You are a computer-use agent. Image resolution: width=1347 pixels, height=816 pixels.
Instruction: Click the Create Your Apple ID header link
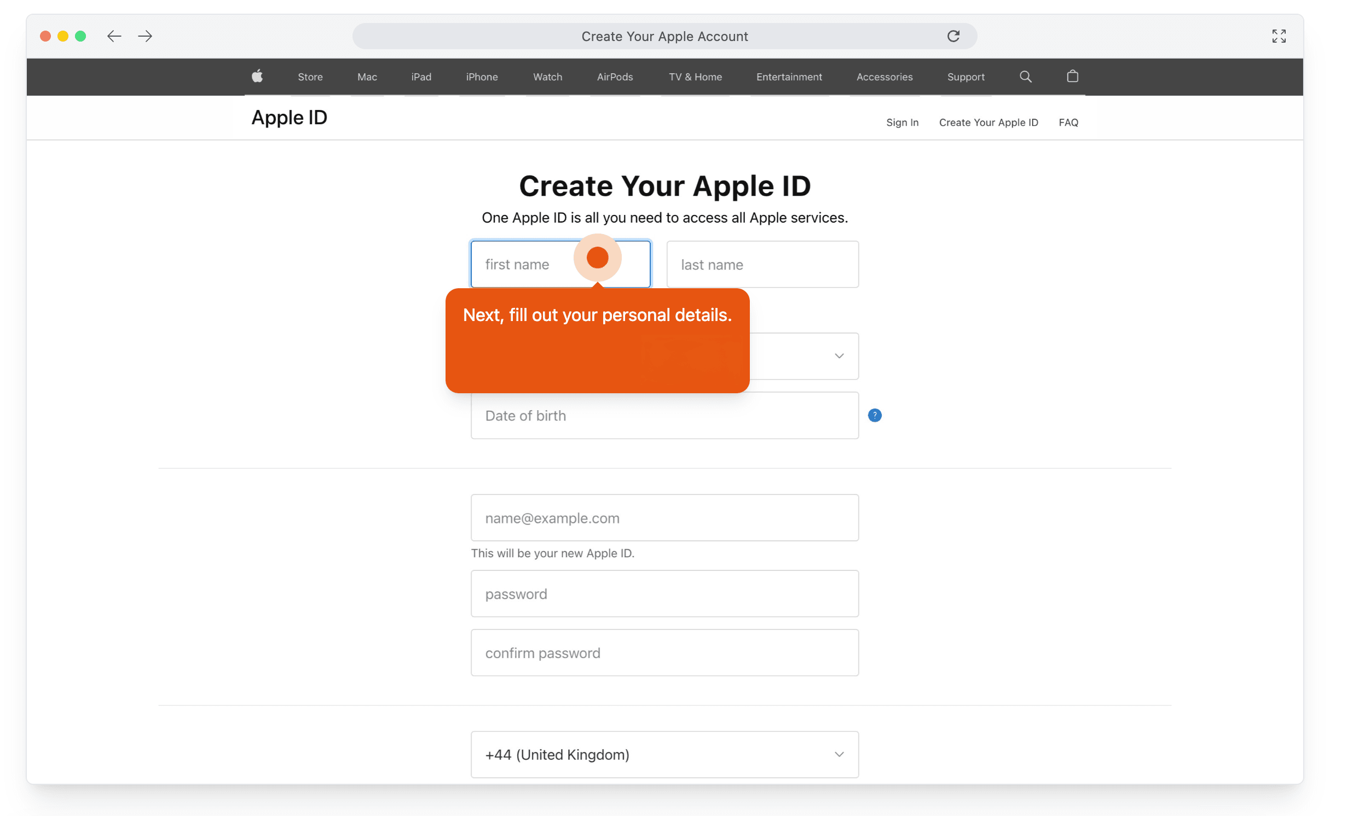click(988, 122)
